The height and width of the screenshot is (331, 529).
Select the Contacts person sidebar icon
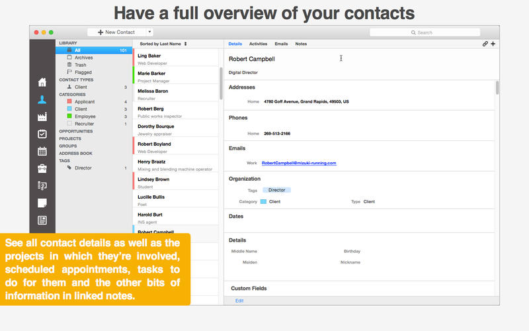pos(42,100)
